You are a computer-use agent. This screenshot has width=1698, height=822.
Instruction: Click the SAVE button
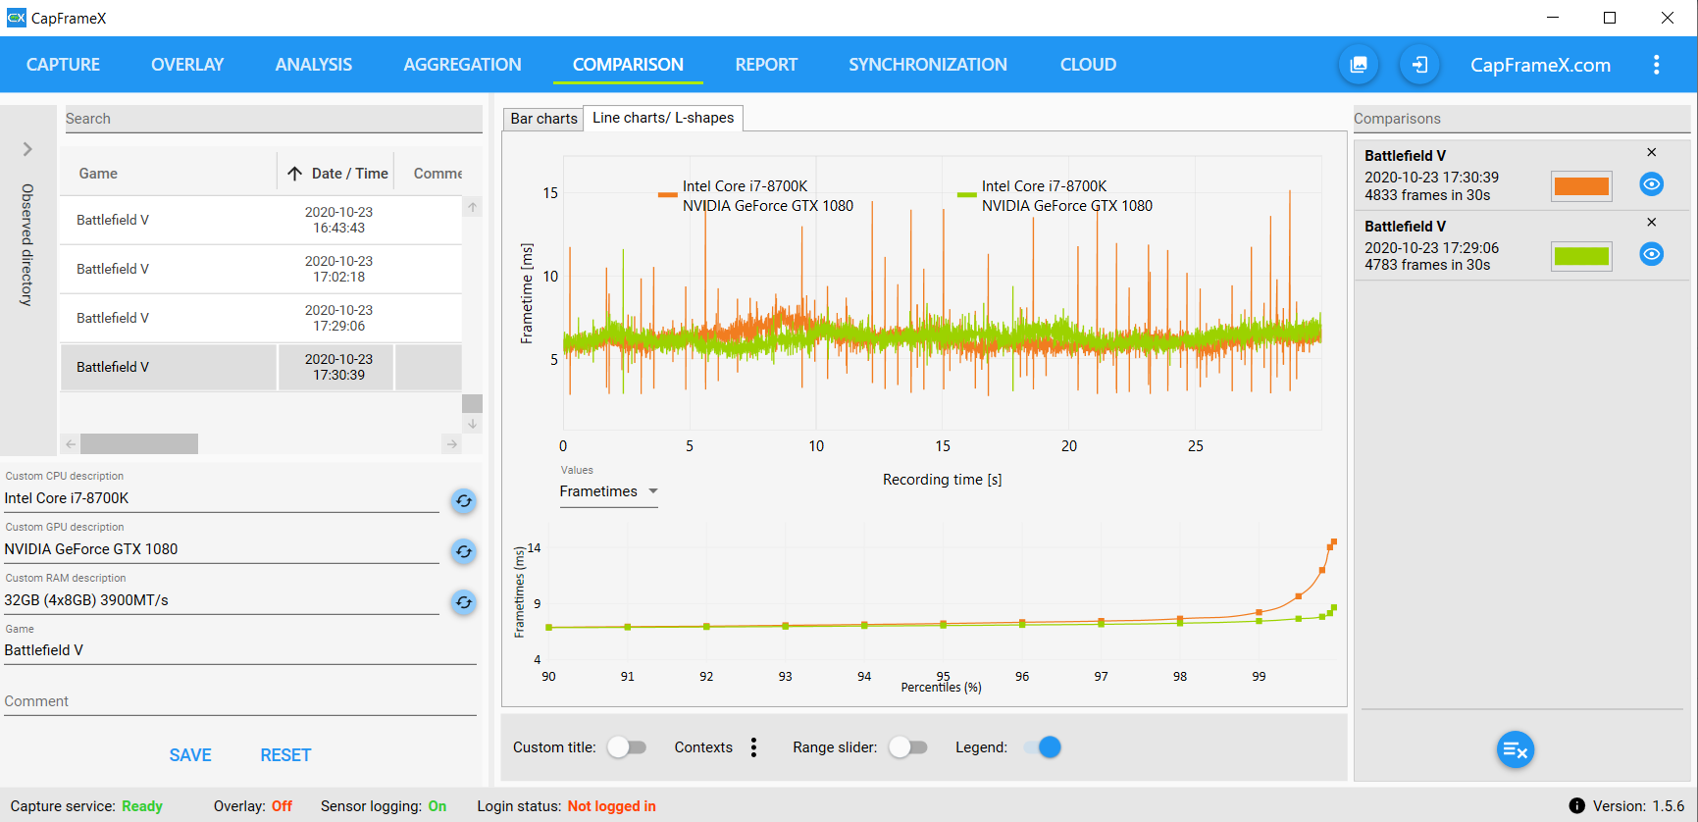(190, 755)
